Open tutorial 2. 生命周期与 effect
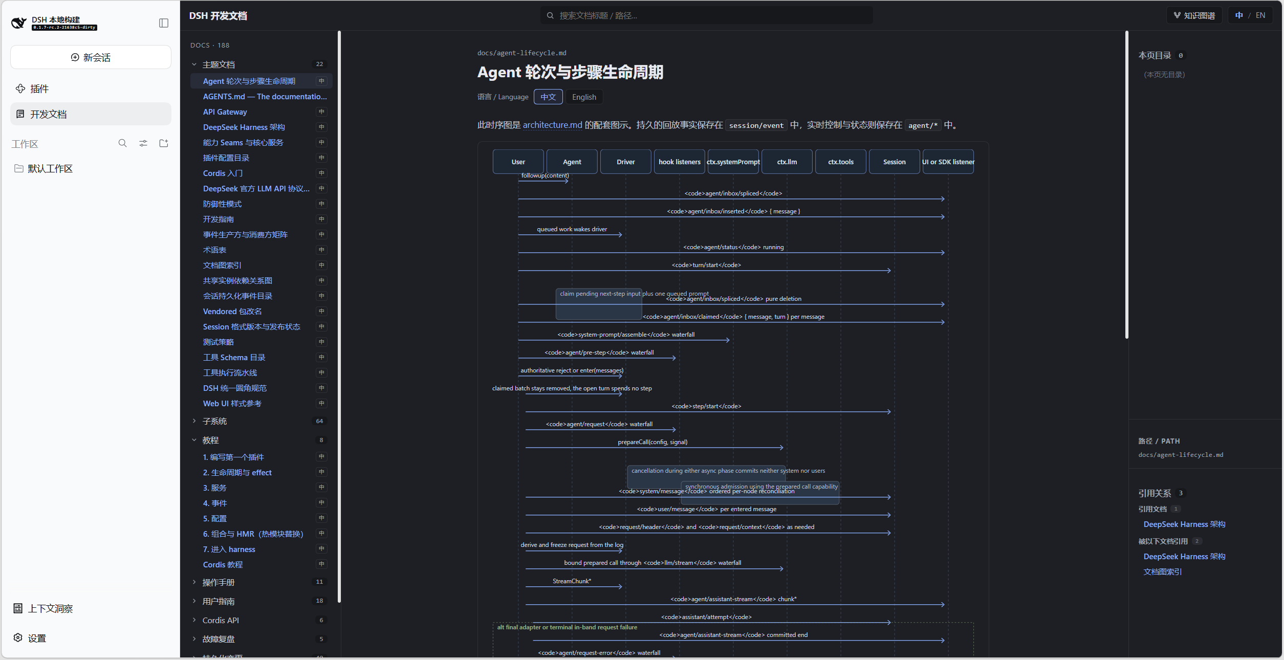This screenshot has width=1284, height=660. tap(262, 472)
